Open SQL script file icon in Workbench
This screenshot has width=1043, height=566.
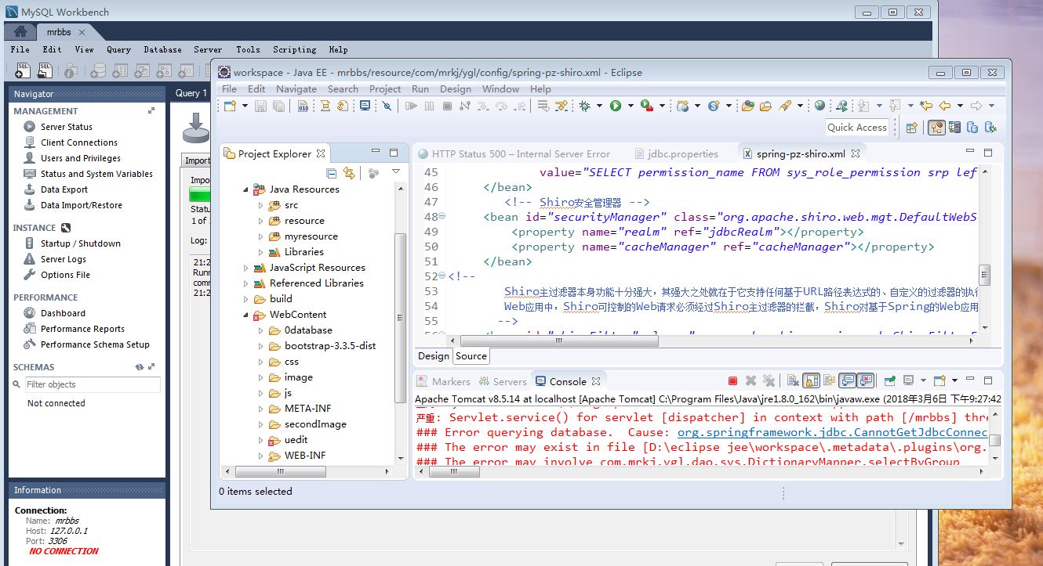tap(45, 71)
